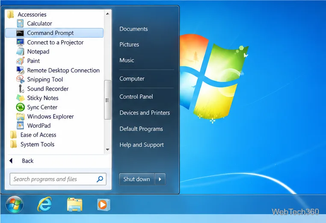
Task: Select the Notepad text entry
Action: [x=38, y=52]
